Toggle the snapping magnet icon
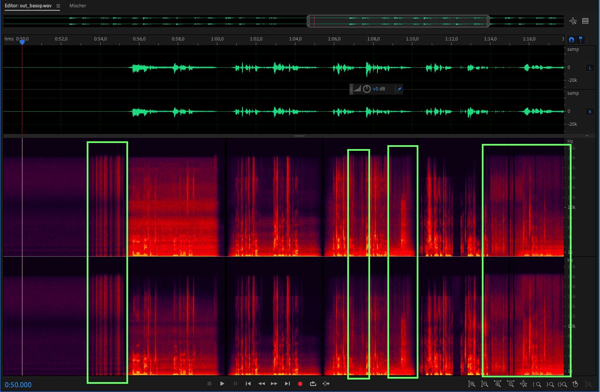600x392 pixels. (572, 40)
